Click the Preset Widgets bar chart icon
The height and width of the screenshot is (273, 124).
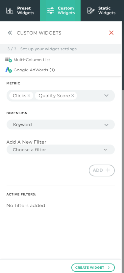(x=10, y=11)
